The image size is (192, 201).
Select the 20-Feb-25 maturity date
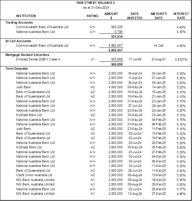click(x=159, y=143)
